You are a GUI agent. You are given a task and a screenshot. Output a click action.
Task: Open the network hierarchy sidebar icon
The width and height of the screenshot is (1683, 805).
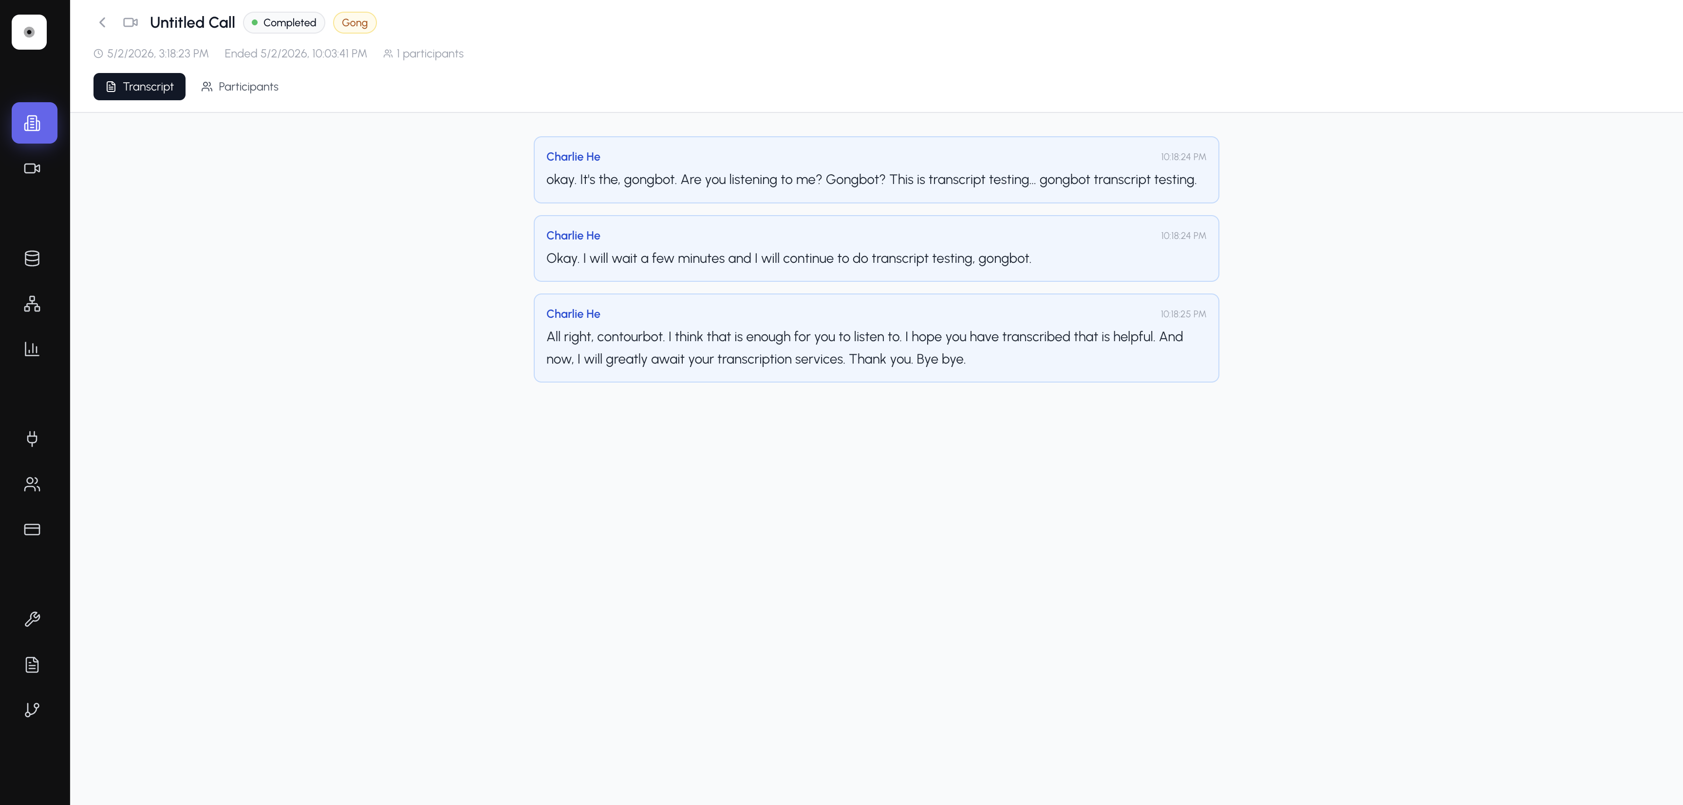click(32, 304)
